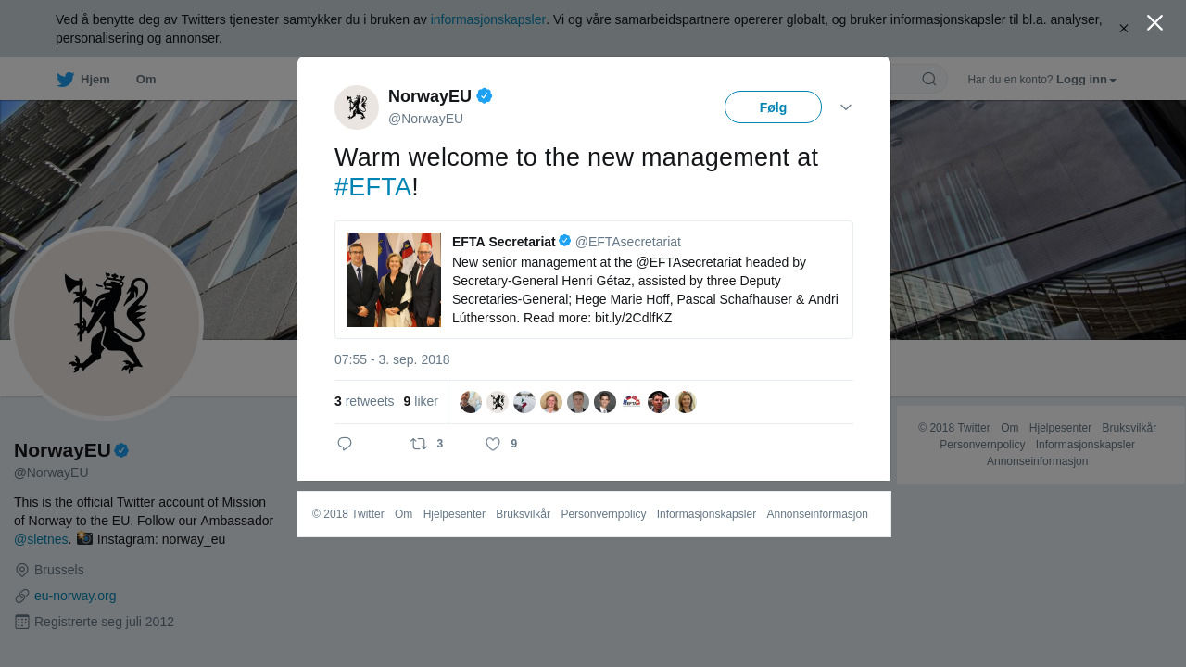The height and width of the screenshot is (667, 1186).
Task: Like the tweet with heart icon
Action: click(x=493, y=444)
